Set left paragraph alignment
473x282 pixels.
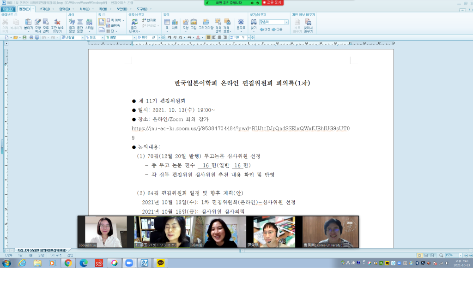tap(214, 38)
